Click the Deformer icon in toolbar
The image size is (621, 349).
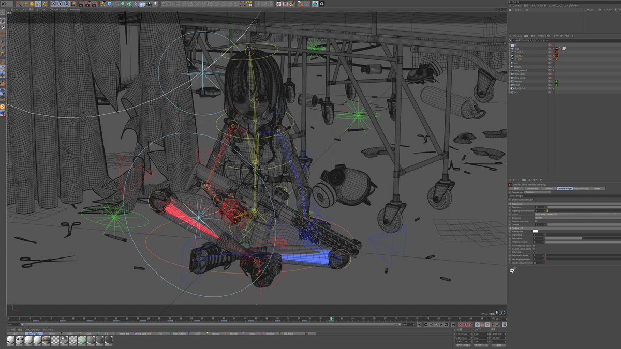(x=136, y=4)
